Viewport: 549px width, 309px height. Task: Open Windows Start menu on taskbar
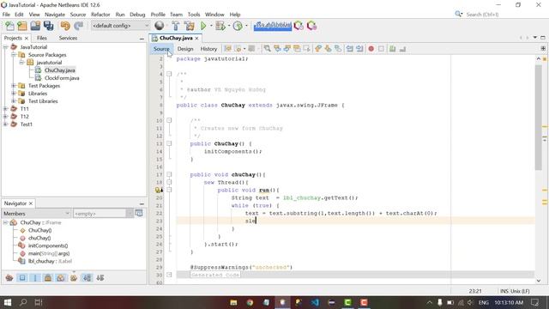(x=8, y=302)
